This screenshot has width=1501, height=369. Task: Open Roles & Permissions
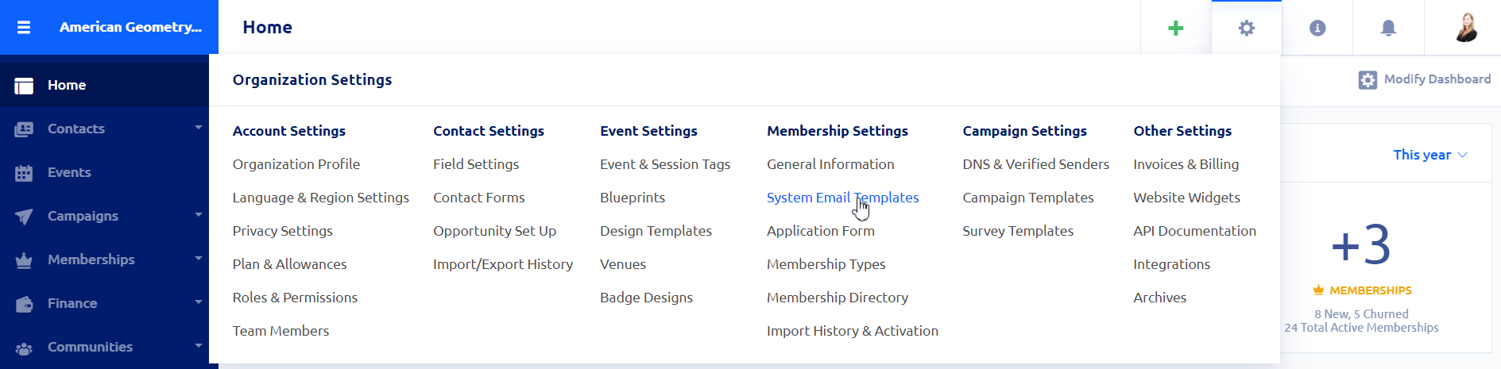(x=296, y=298)
